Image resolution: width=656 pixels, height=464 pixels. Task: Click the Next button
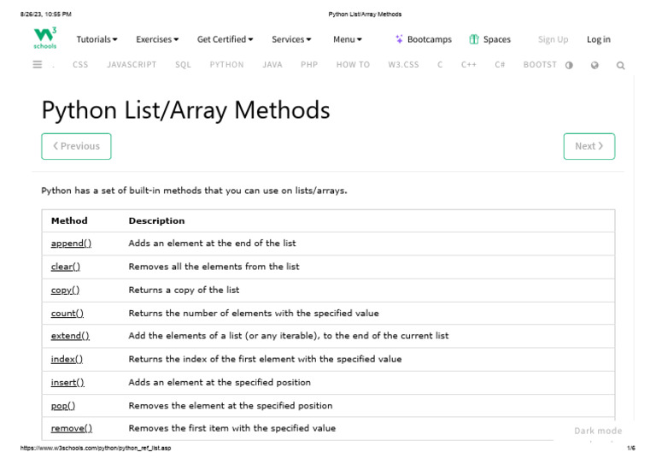589,146
